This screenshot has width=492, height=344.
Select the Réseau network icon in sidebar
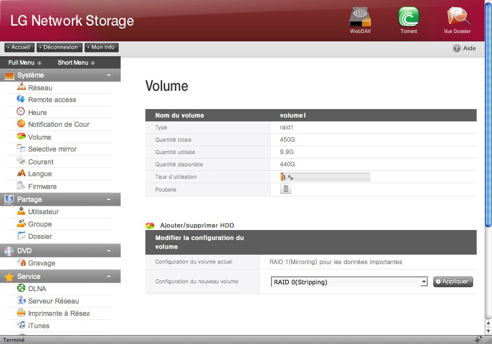pos(21,87)
